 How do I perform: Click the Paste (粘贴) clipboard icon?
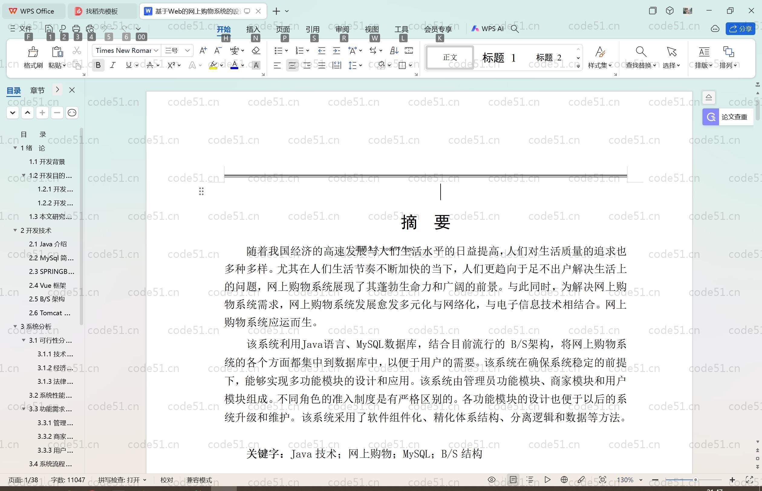tap(57, 52)
